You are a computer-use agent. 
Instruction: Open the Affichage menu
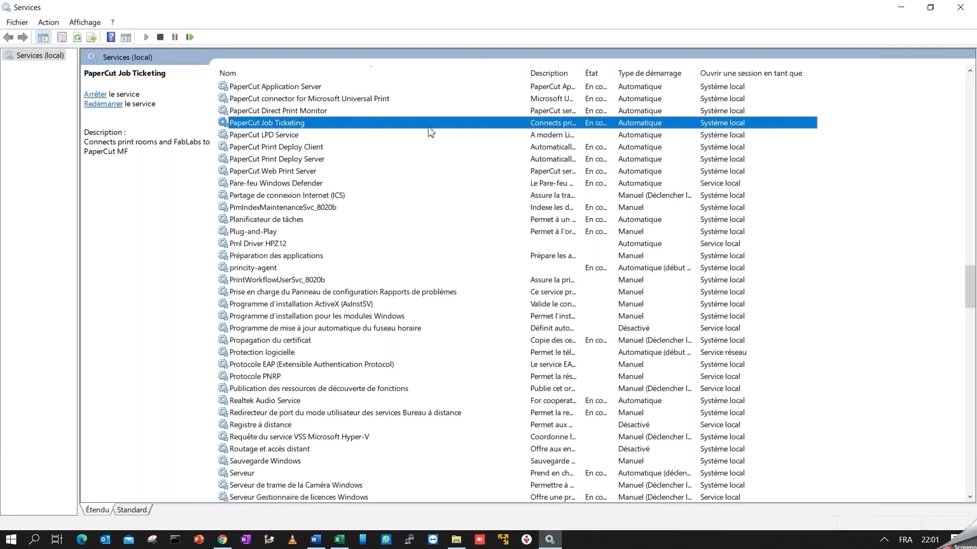[84, 22]
